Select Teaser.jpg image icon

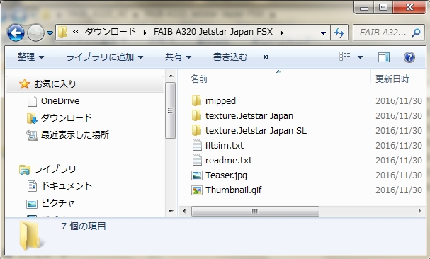pos(197,175)
